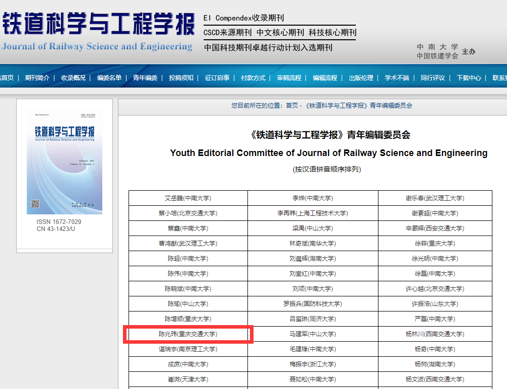Open 征订启事 menu entry
The height and width of the screenshot is (389, 507).
tap(217, 78)
